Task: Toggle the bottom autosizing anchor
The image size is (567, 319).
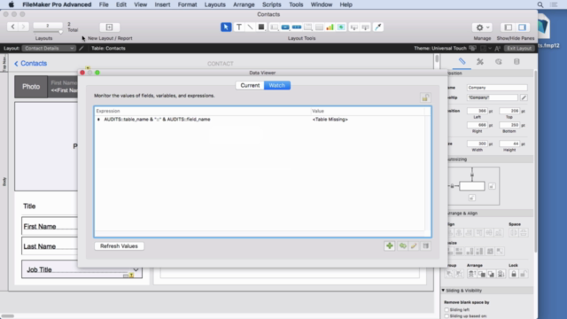Action: [x=472, y=198]
